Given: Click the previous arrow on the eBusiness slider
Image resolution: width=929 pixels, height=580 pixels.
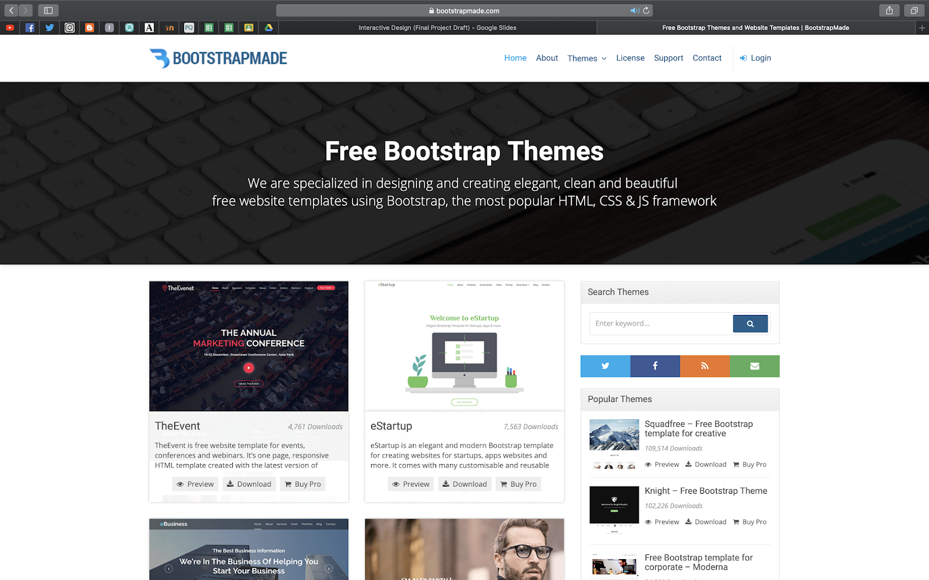Looking at the screenshot, I should [x=169, y=568].
